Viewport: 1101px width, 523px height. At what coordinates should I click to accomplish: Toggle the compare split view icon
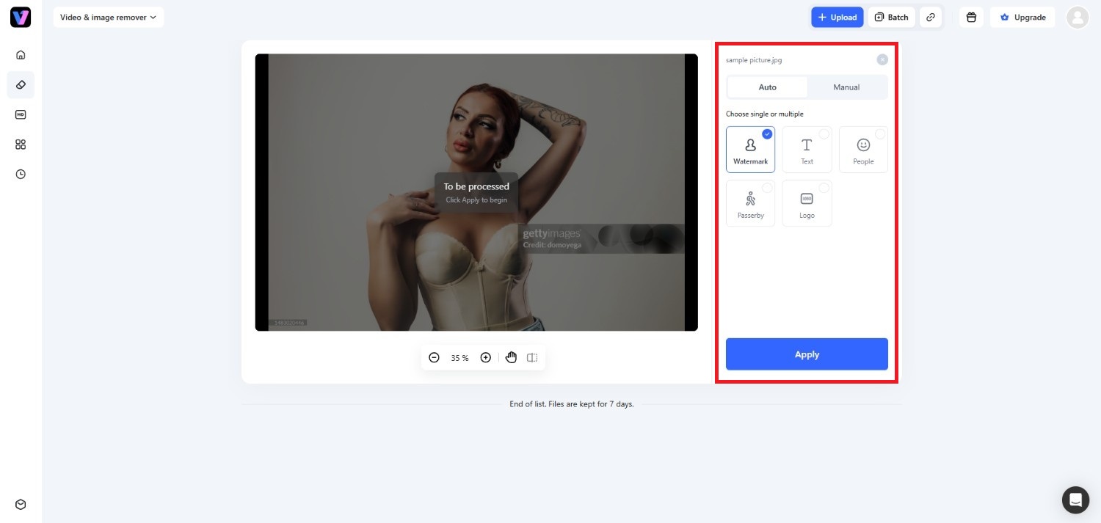pos(532,358)
